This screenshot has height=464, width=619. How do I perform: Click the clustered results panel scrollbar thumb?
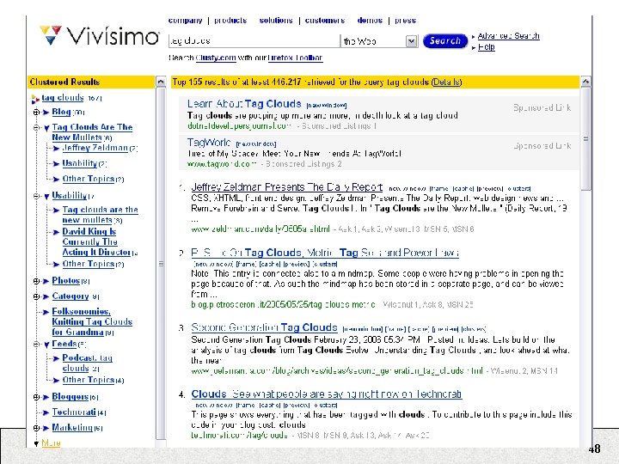161,263
